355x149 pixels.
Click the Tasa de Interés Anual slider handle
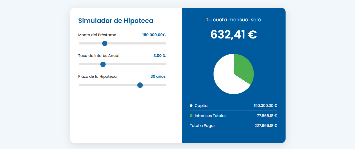coord(103,64)
